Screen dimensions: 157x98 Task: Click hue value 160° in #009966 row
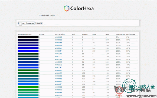(x=107, y=93)
